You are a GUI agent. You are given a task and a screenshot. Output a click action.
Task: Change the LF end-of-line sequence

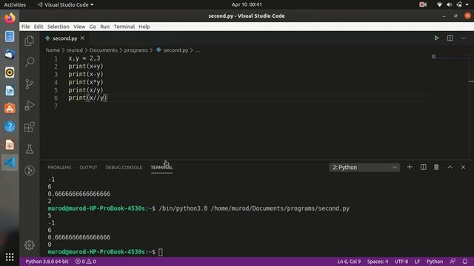click(x=417, y=262)
